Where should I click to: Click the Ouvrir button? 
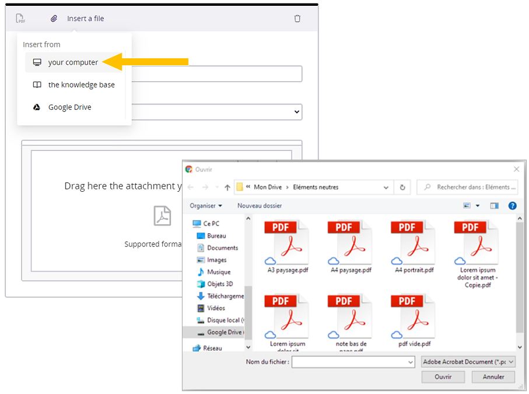point(443,377)
